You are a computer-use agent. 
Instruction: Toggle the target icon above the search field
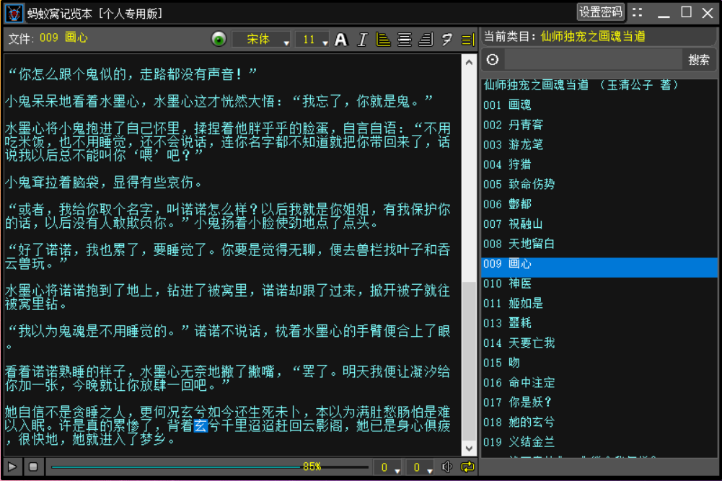491,60
